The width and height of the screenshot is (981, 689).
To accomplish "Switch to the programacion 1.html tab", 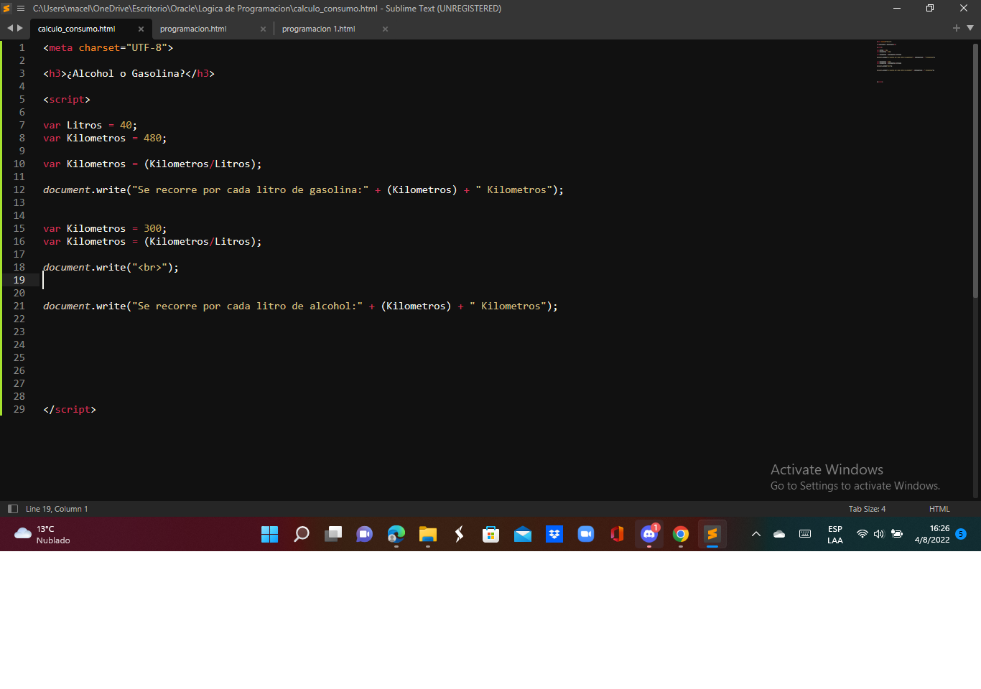I will pyautogui.click(x=318, y=29).
